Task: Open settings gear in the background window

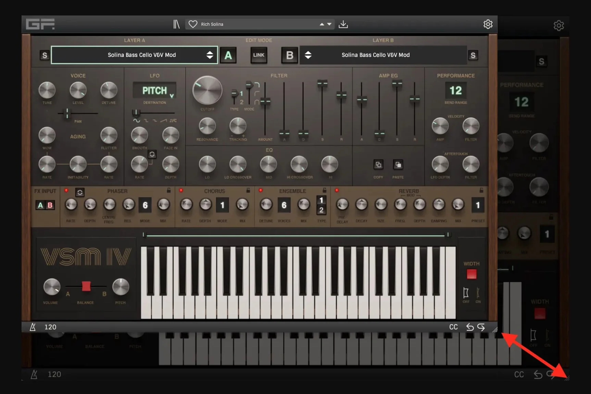Action: pos(559,25)
